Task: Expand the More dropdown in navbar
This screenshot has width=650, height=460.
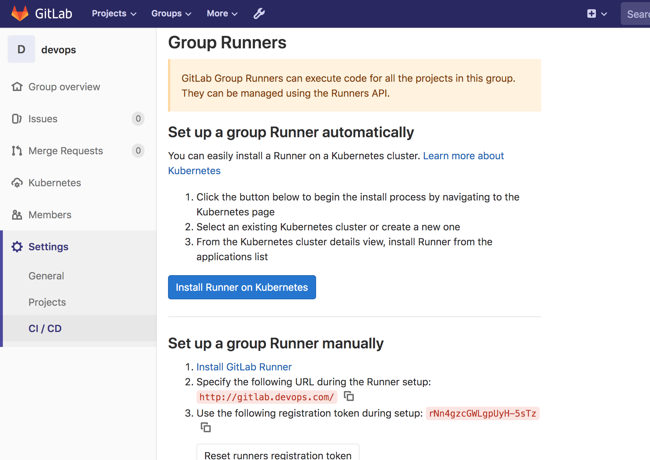Action: (222, 14)
